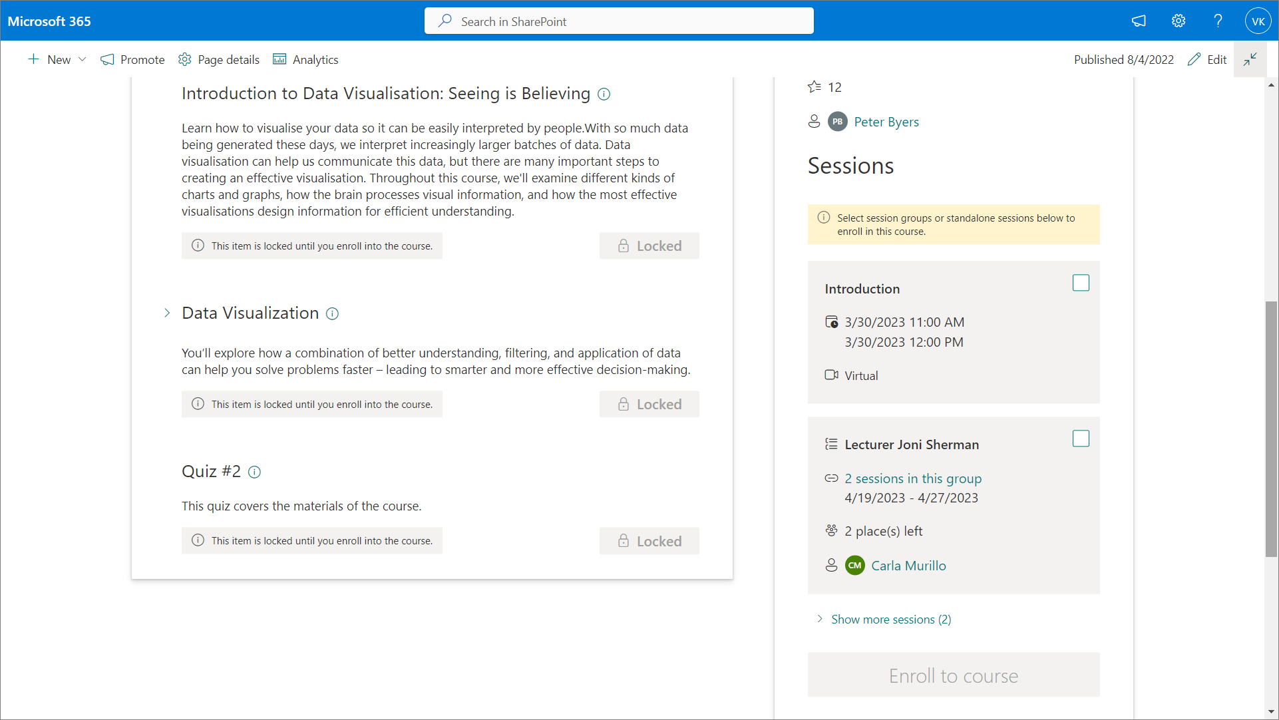Open the New dropdown arrow
Image resolution: width=1279 pixels, height=720 pixels.
click(83, 59)
